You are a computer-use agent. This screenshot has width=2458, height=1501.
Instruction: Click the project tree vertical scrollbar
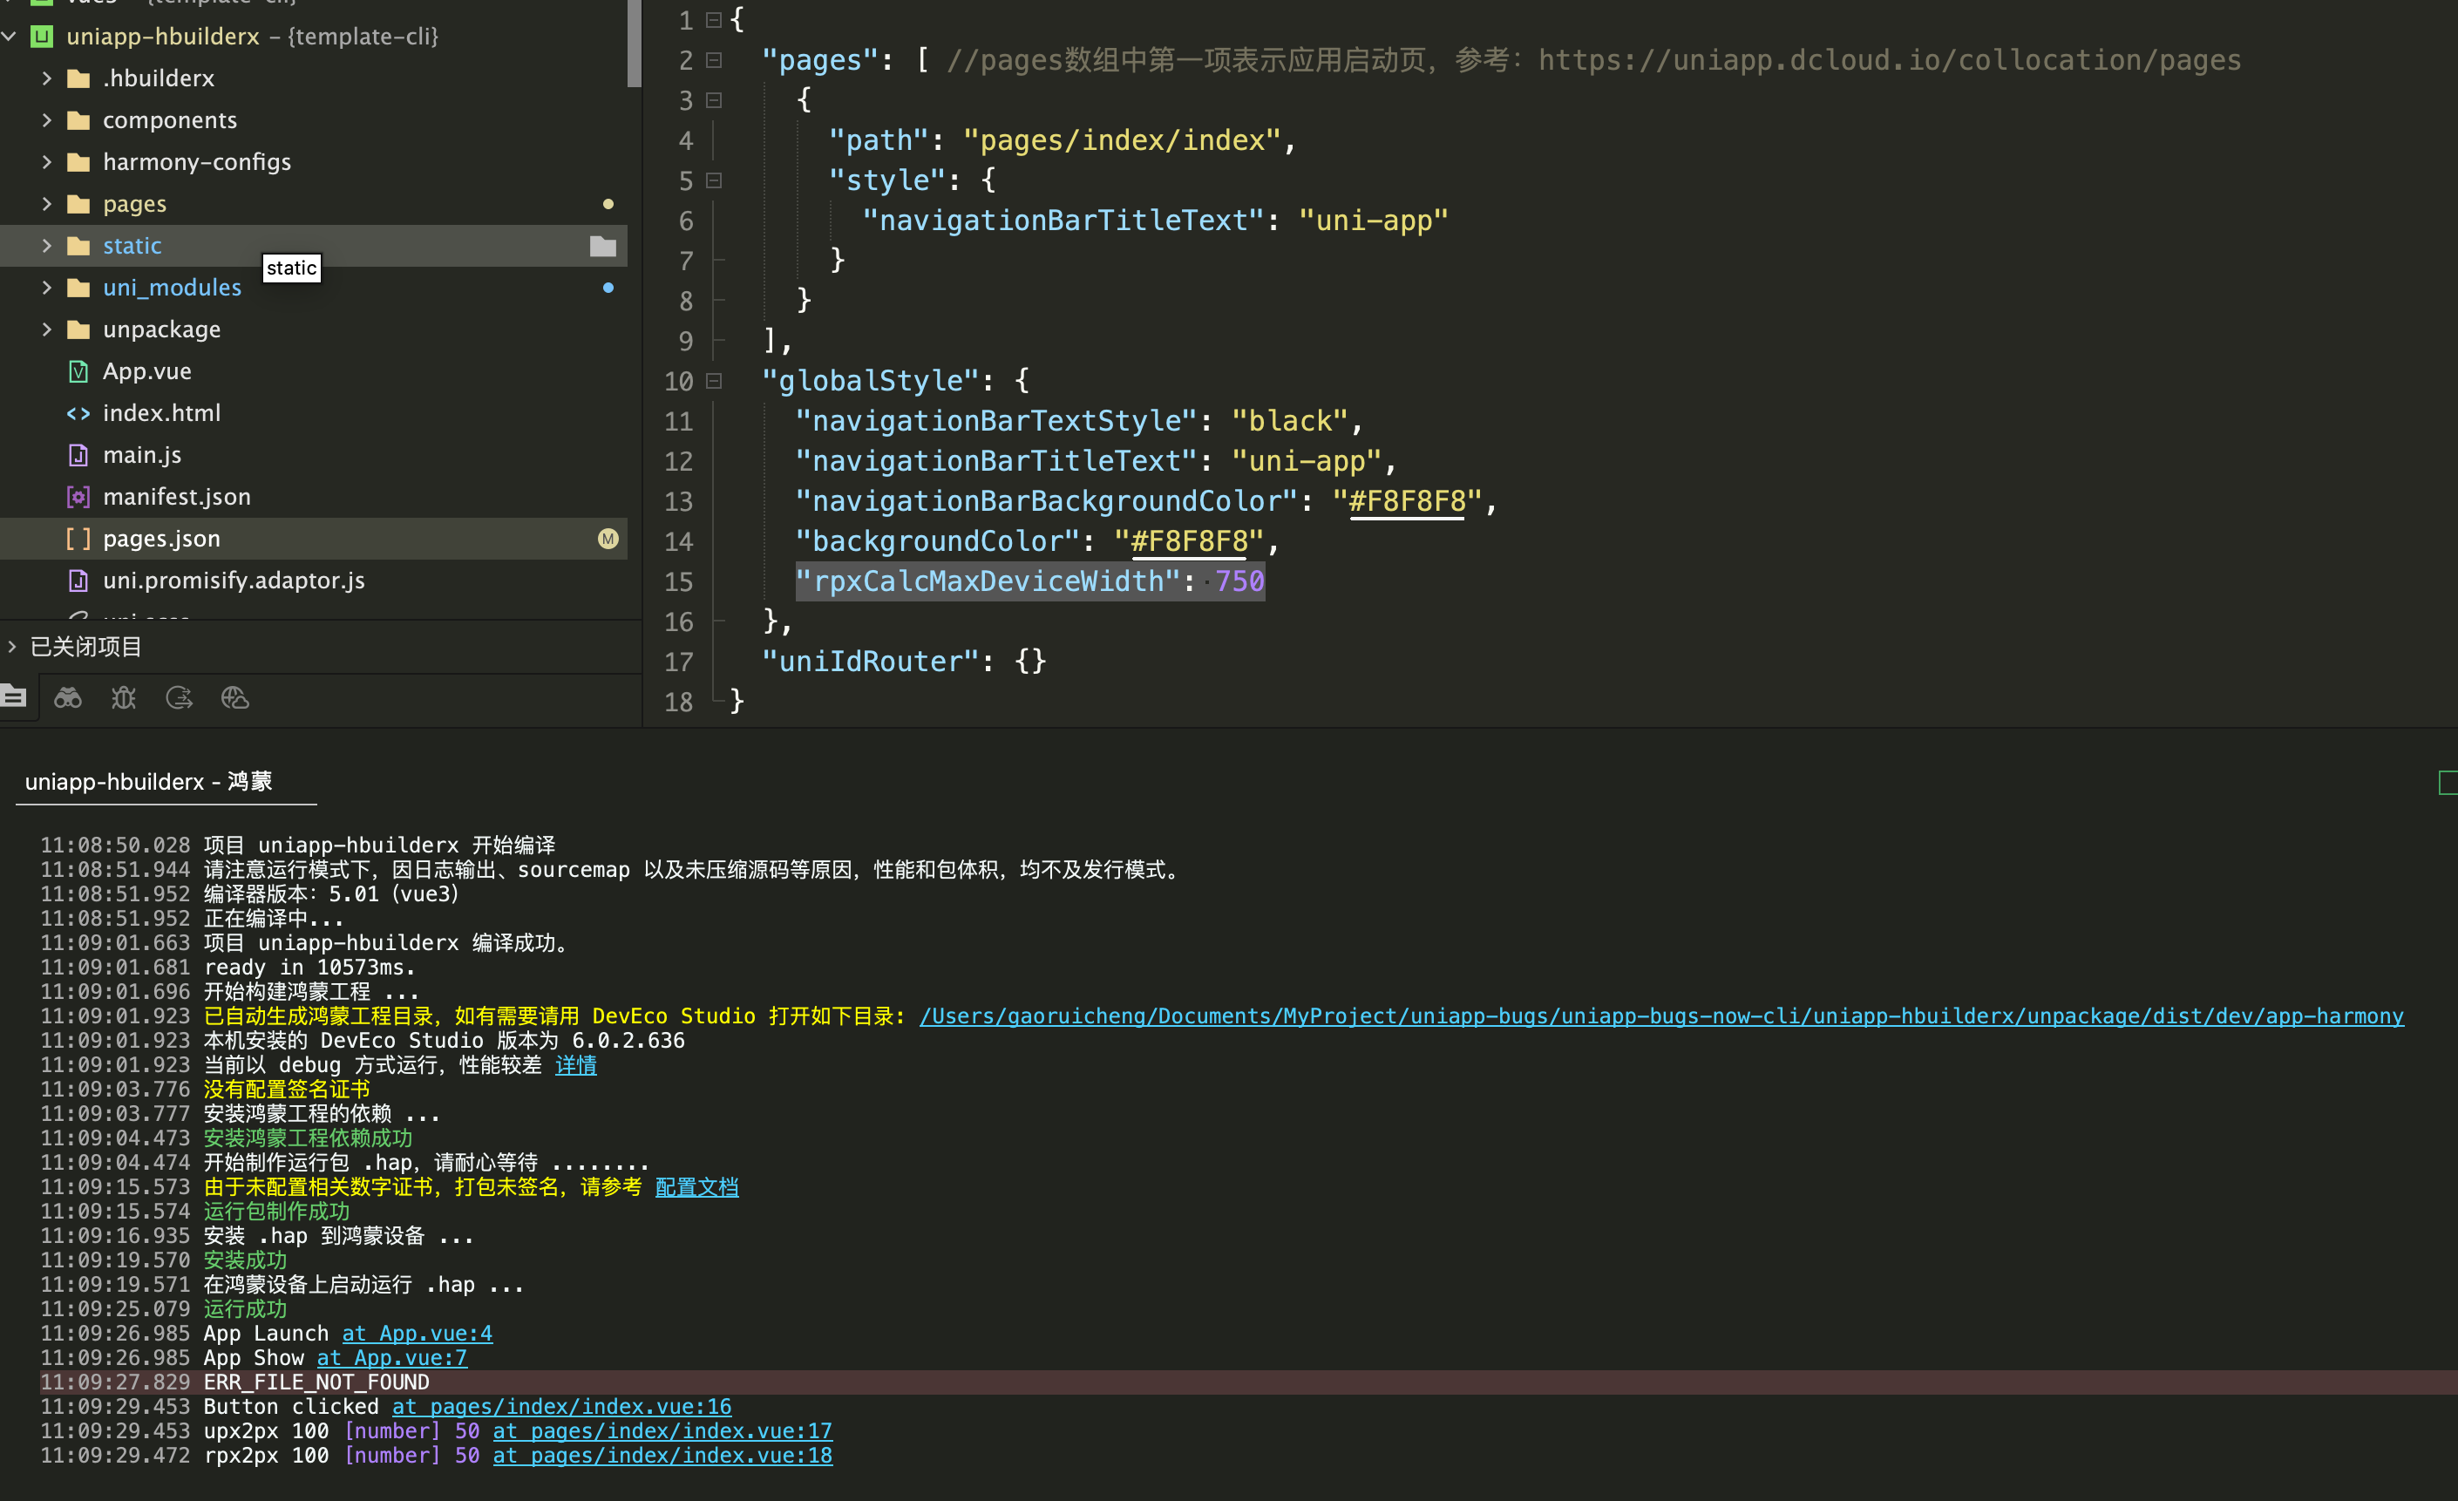click(634, 44)
